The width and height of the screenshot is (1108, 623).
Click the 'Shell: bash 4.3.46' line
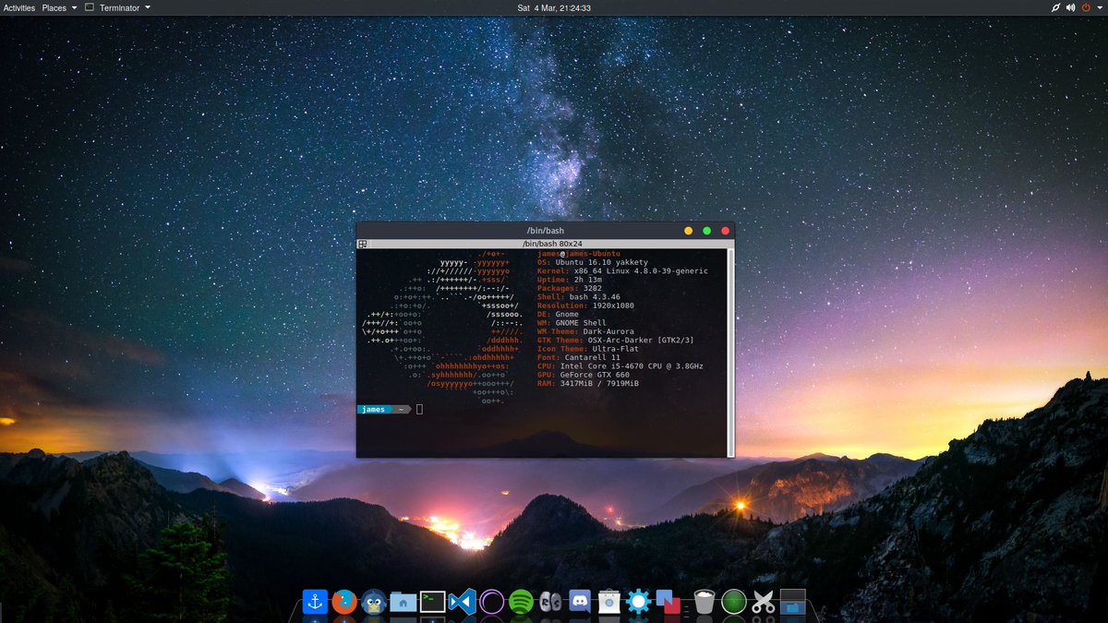(581, 296)
